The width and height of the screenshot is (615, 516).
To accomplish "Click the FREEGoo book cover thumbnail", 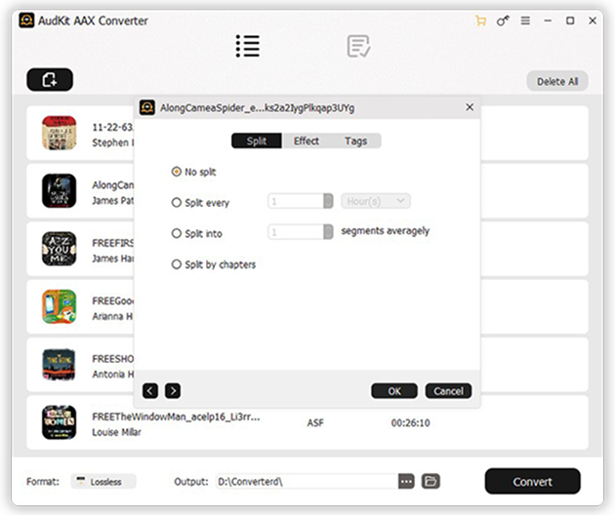I will coord(60,307).
